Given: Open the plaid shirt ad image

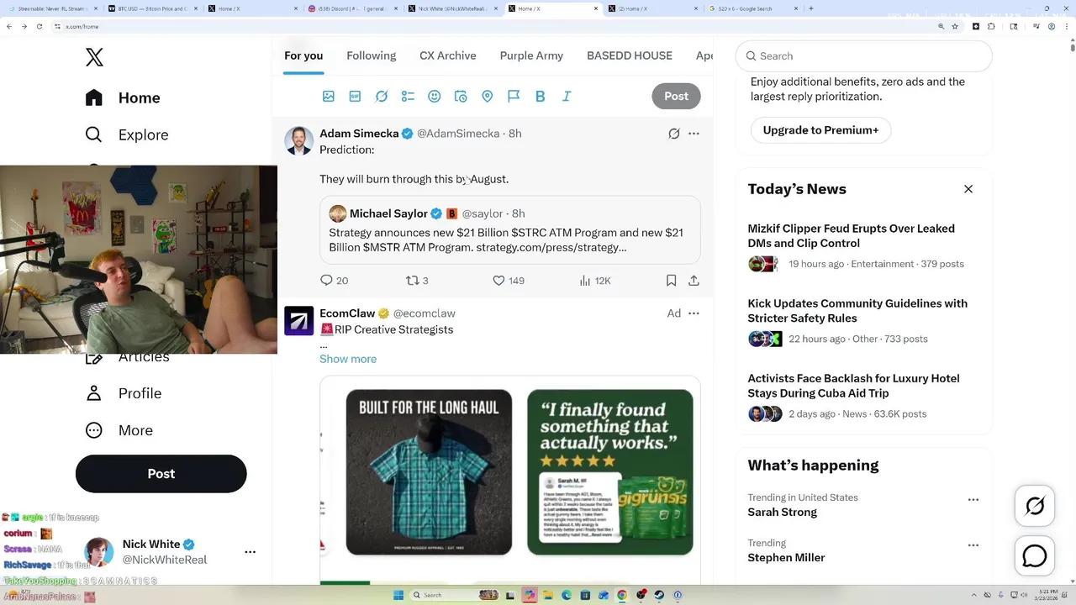Looking at the screenshot, I should (429, 471).
